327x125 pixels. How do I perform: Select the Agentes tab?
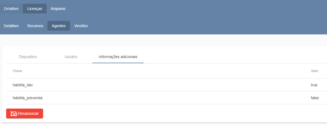click(59, 26)
